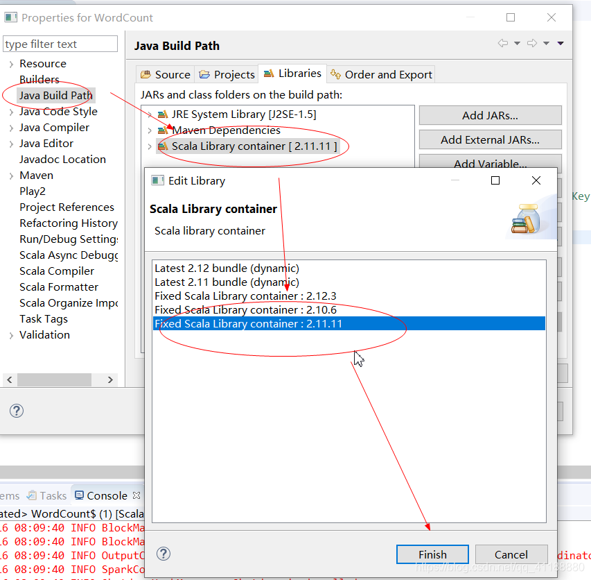591x580 pixels.
Task: Close the Properties for WordCount window
Action: point(552,17)
